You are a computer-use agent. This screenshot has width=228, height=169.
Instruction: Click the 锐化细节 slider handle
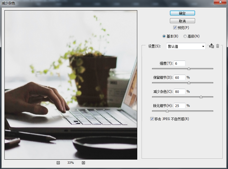[167, 111]
